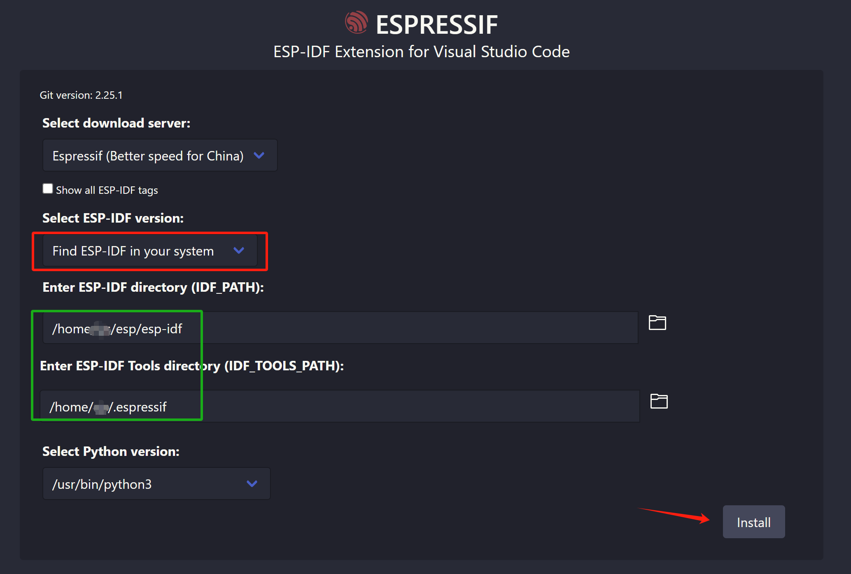This screenshot has height=574, width=851.
Task: Check the box above Select ESP-IDF version
Action: (48, 188)
